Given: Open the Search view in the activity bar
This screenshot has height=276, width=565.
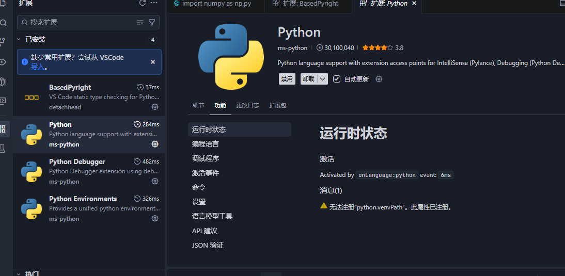Looking at the screenshot, I should pyautogui.click(x=4, y=23).
